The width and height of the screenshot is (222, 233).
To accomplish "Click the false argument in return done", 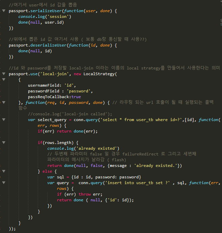I will [x=97, y=166].
